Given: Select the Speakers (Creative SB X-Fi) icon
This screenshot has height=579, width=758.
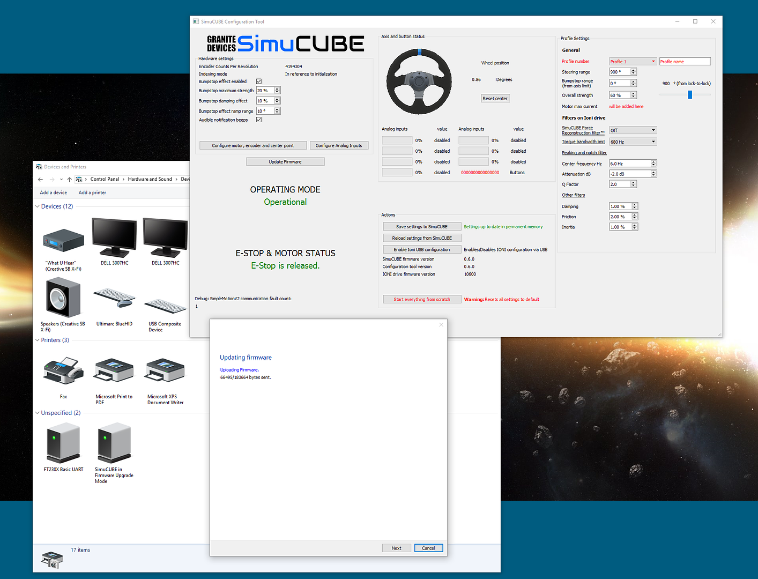Looking at the screenshot, I should (x=63, y=298).
